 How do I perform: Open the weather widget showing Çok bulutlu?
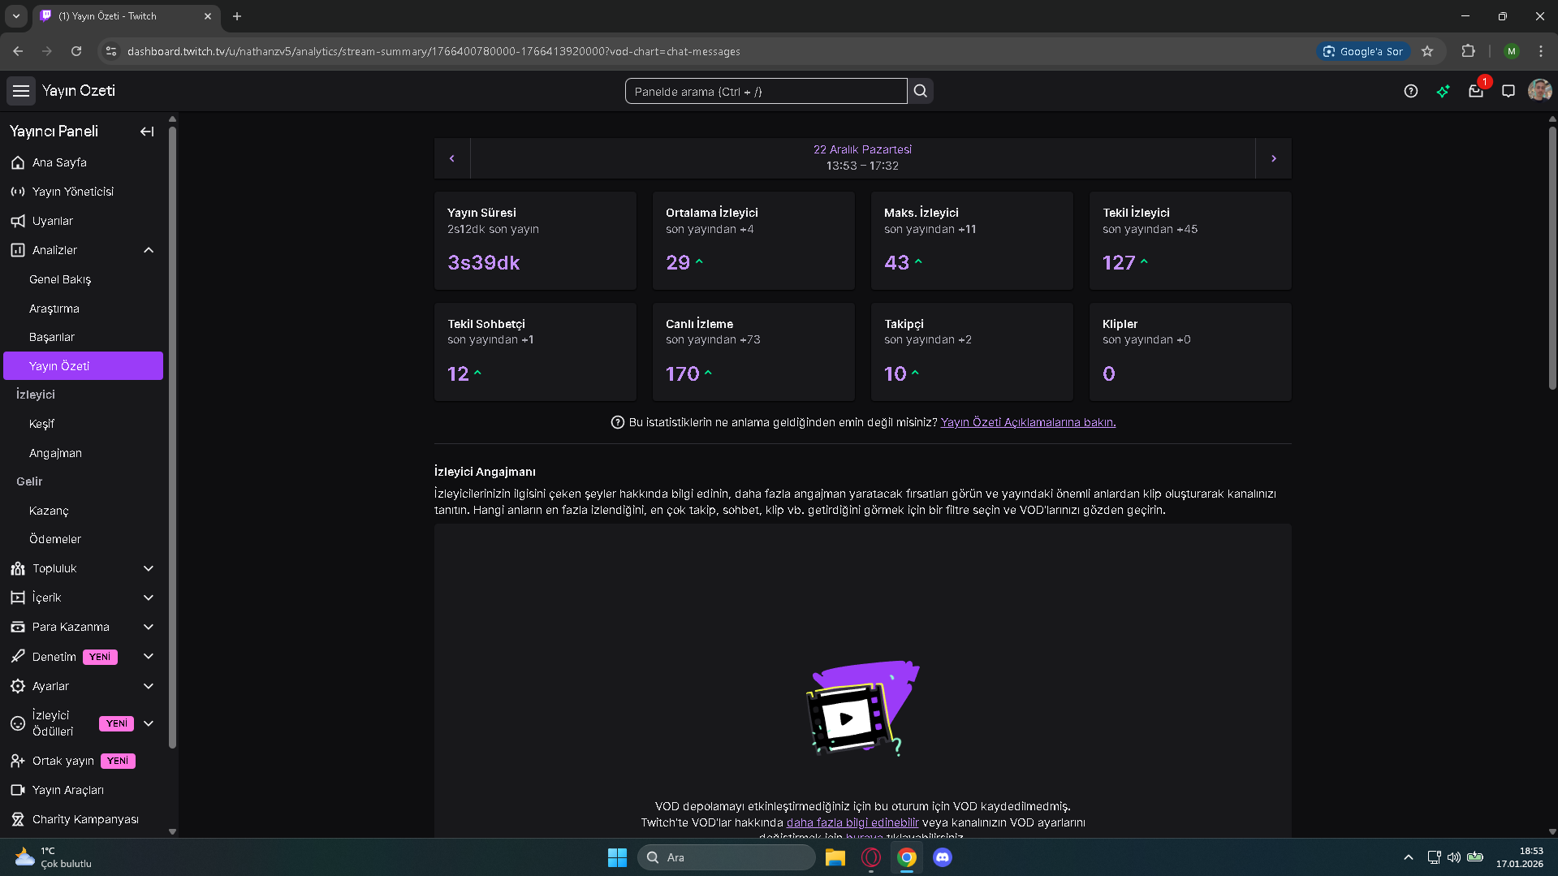(x=53, y=857)
